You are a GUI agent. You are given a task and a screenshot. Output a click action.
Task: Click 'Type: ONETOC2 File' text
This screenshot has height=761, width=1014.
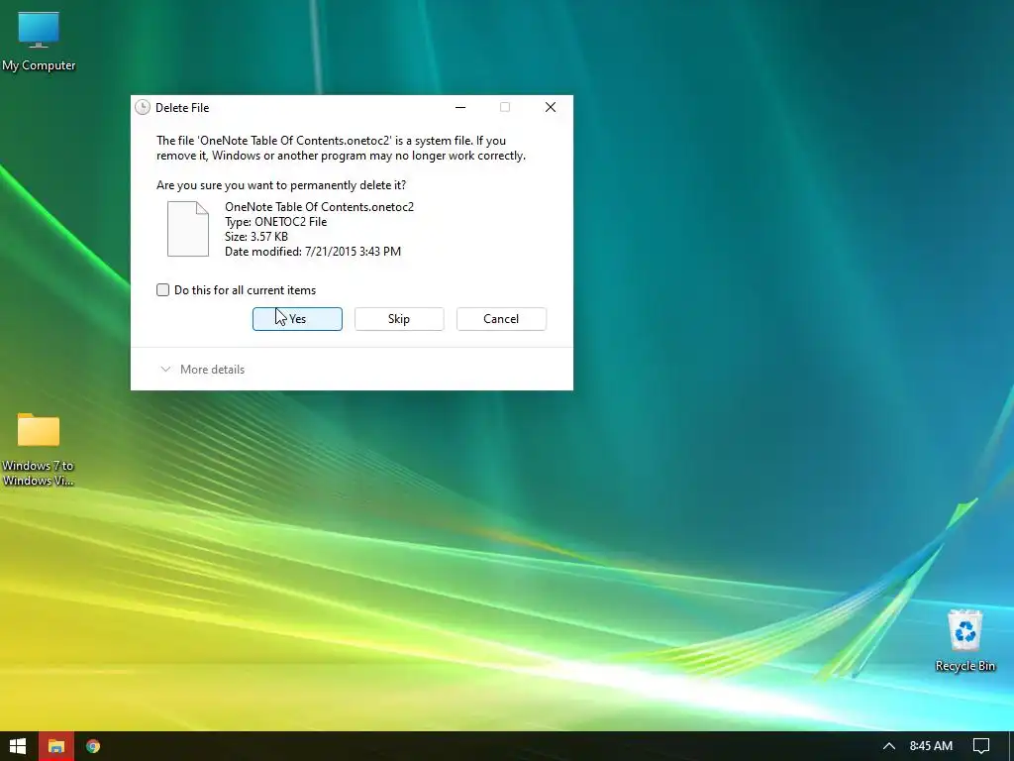point(276,222)
